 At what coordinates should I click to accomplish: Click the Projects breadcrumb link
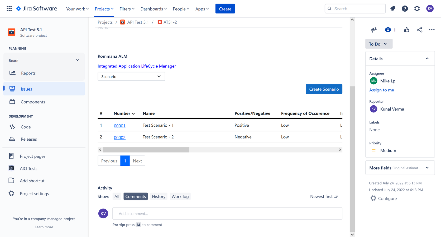[x=105, y=22]
